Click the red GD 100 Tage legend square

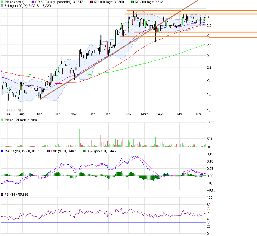tap(92, 2)
